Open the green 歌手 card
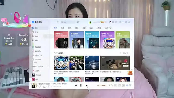Screen dimensions: 174x98 click(123, 40)
